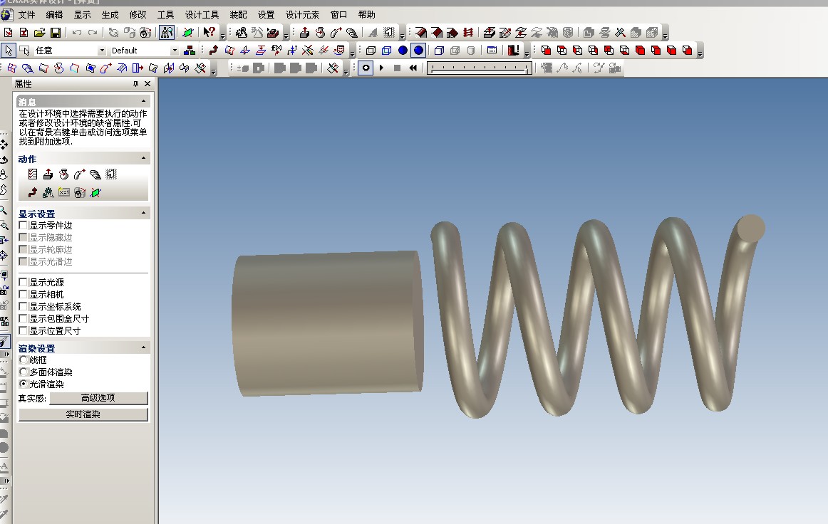Viewport: 828px width, 524px height.
Task: Click the green plane icon in Actions panel
Action: (x=95, y=193)
